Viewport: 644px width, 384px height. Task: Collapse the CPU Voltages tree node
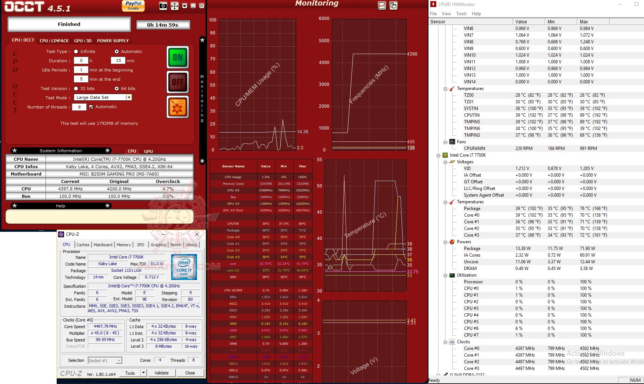[x=445, y=162]
